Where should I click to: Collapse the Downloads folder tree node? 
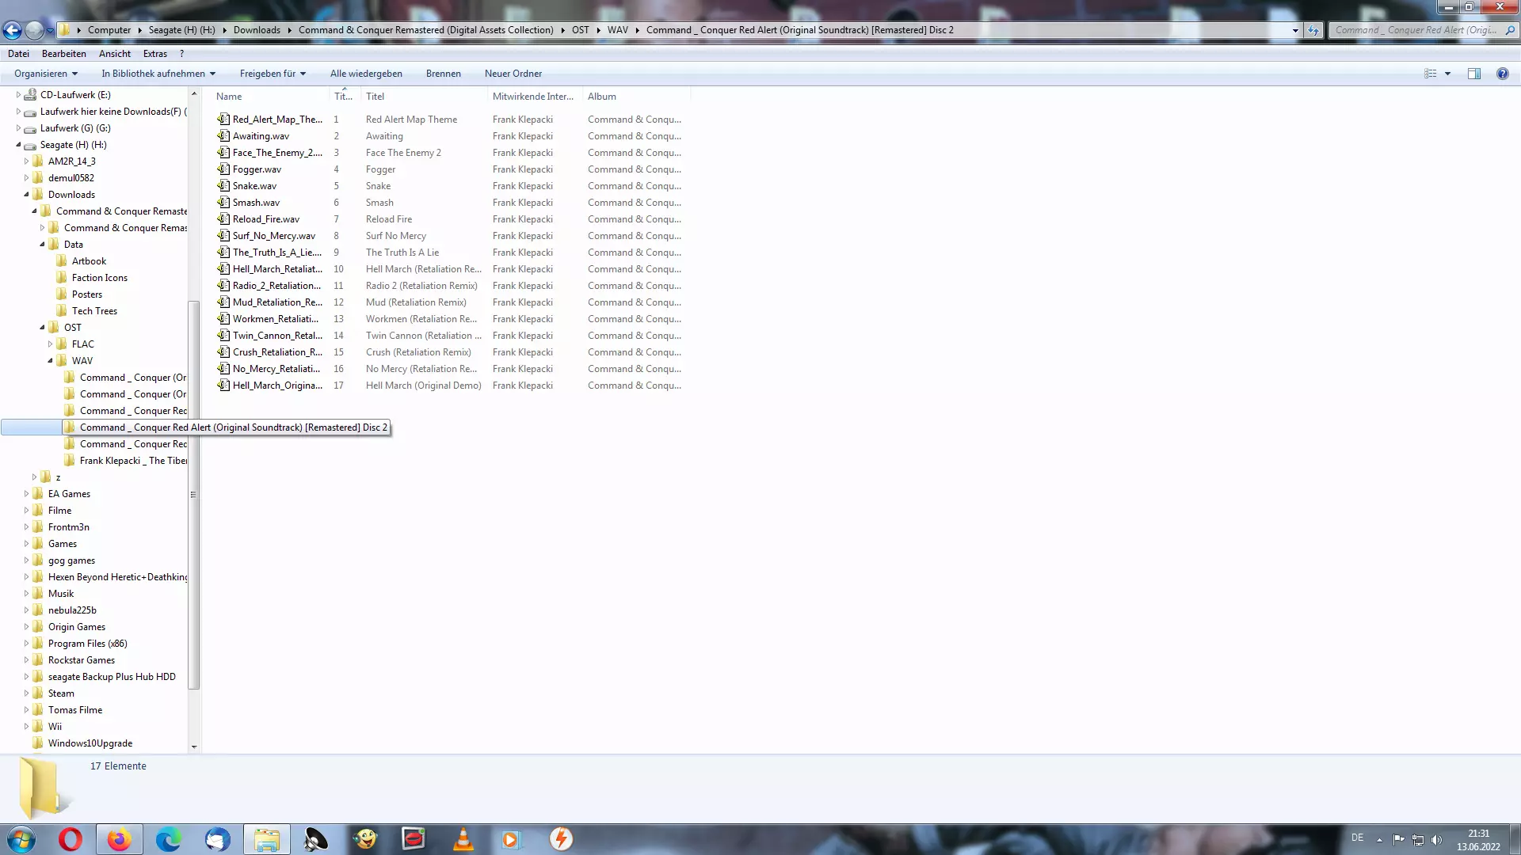[x=26, y=195]
